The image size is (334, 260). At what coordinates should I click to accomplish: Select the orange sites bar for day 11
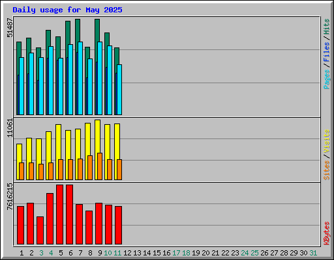click(119, 170)
